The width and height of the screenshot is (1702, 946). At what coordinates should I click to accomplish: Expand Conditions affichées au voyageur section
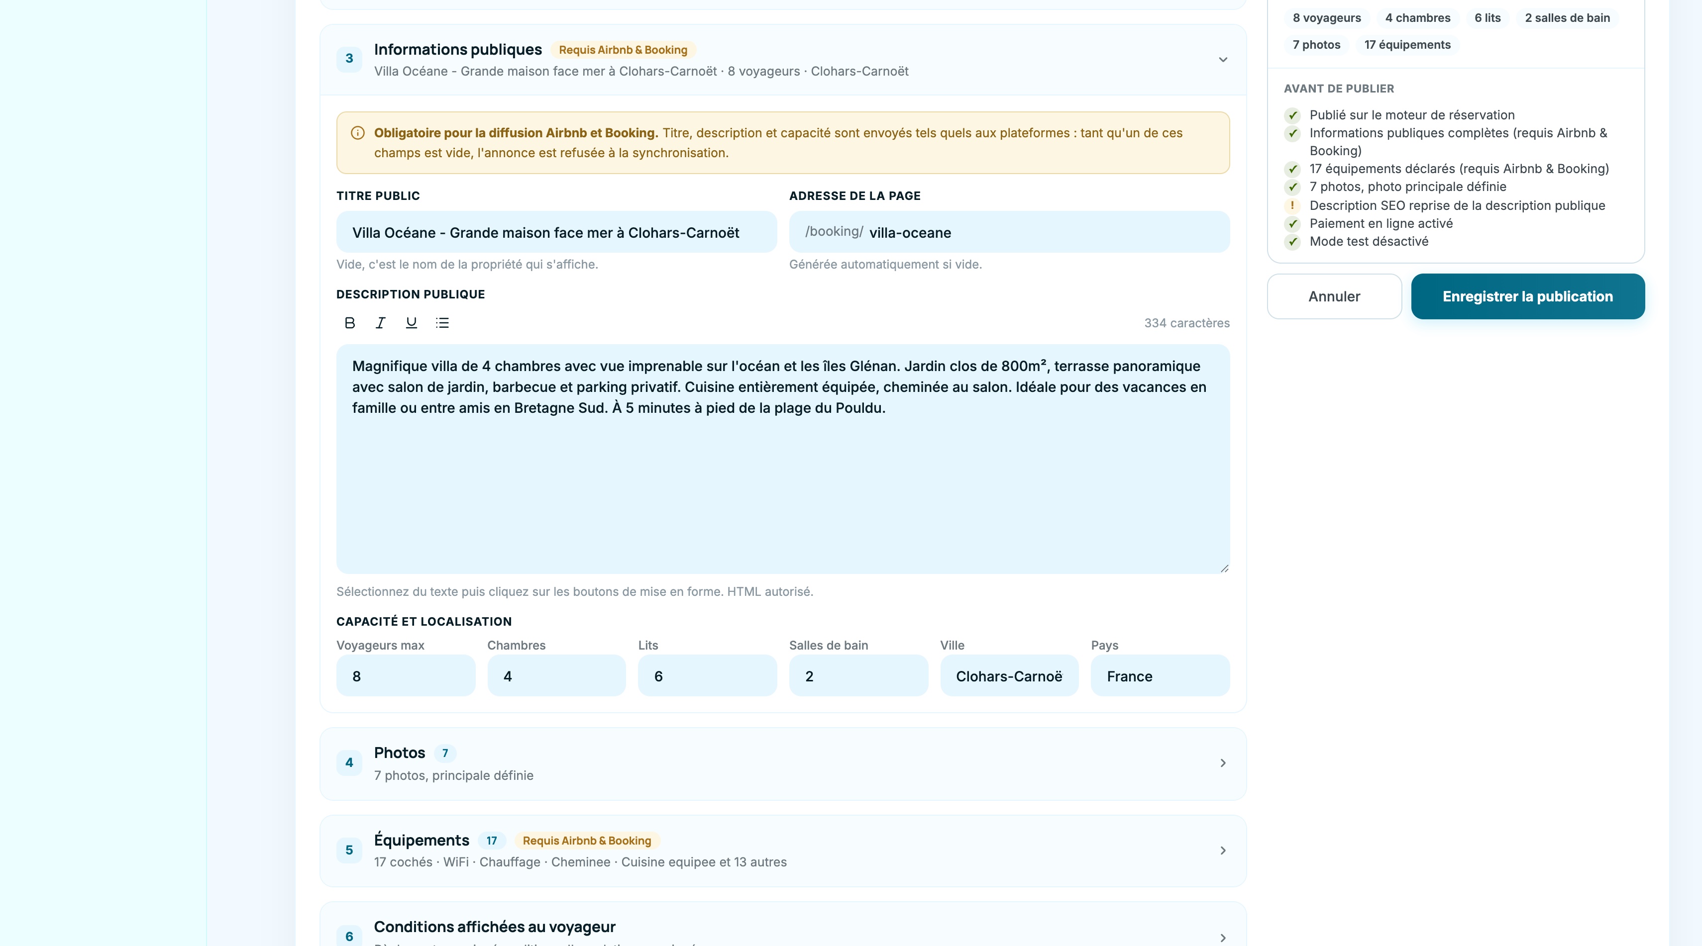[1223, 938]
